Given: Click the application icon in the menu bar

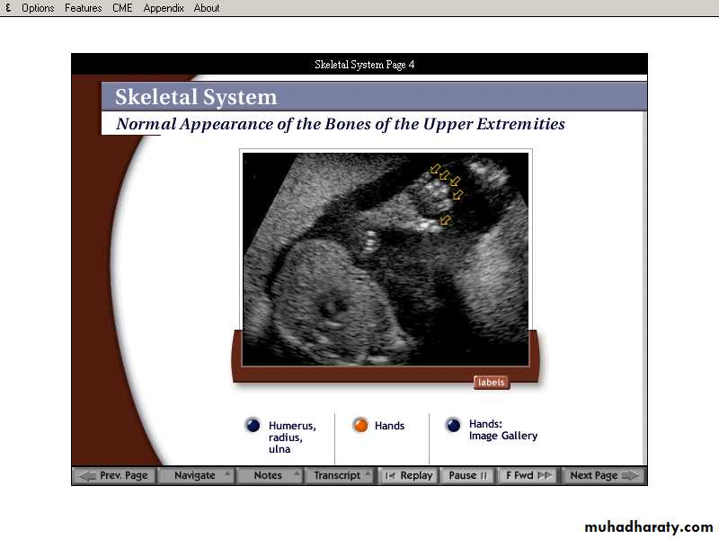Looking at the screenshot, I should point(8,8).
